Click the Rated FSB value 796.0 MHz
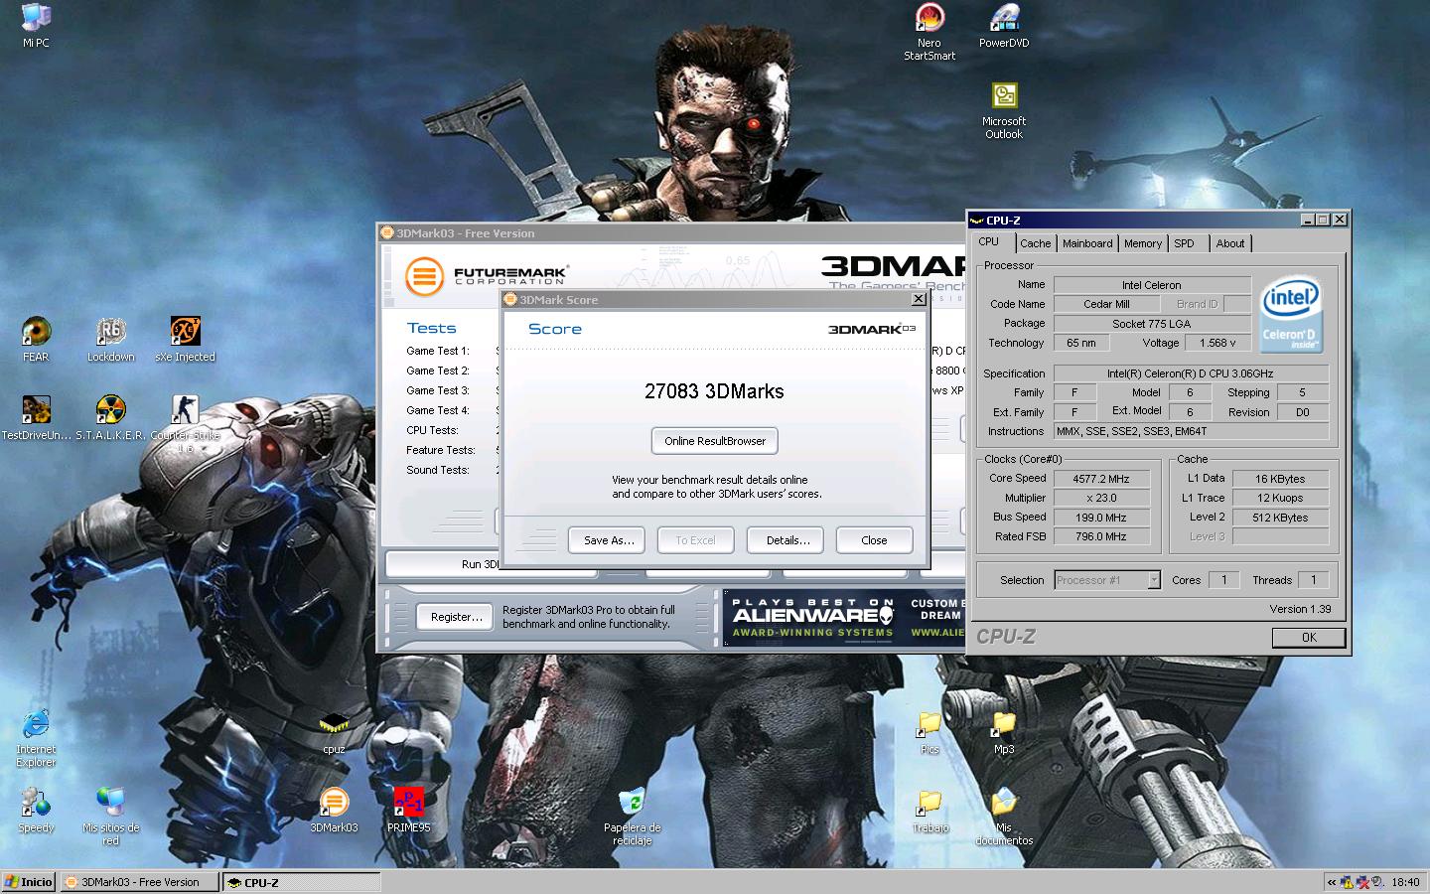Image resolution: width=1430 pixels, height=894 pixels. pos(1101,536)
